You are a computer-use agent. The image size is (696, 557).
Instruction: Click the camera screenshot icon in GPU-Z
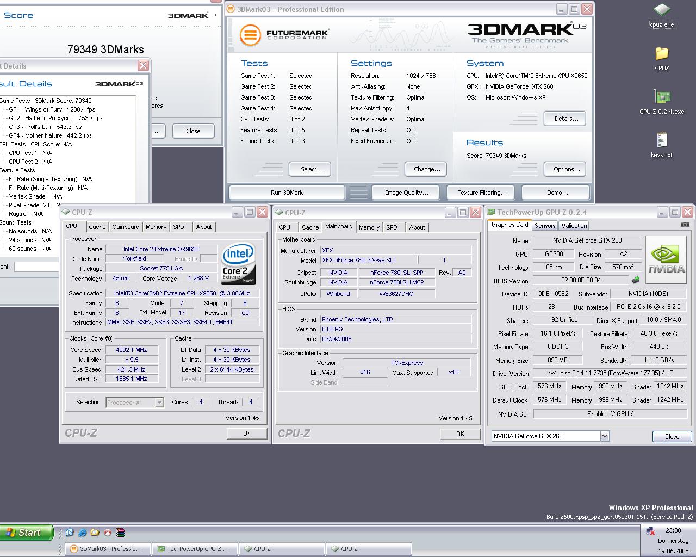[685, 225]
